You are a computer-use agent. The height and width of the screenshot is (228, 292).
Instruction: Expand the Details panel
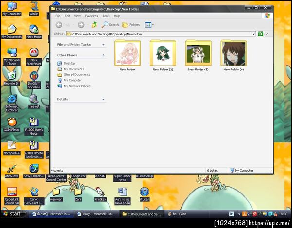[103, 99]
